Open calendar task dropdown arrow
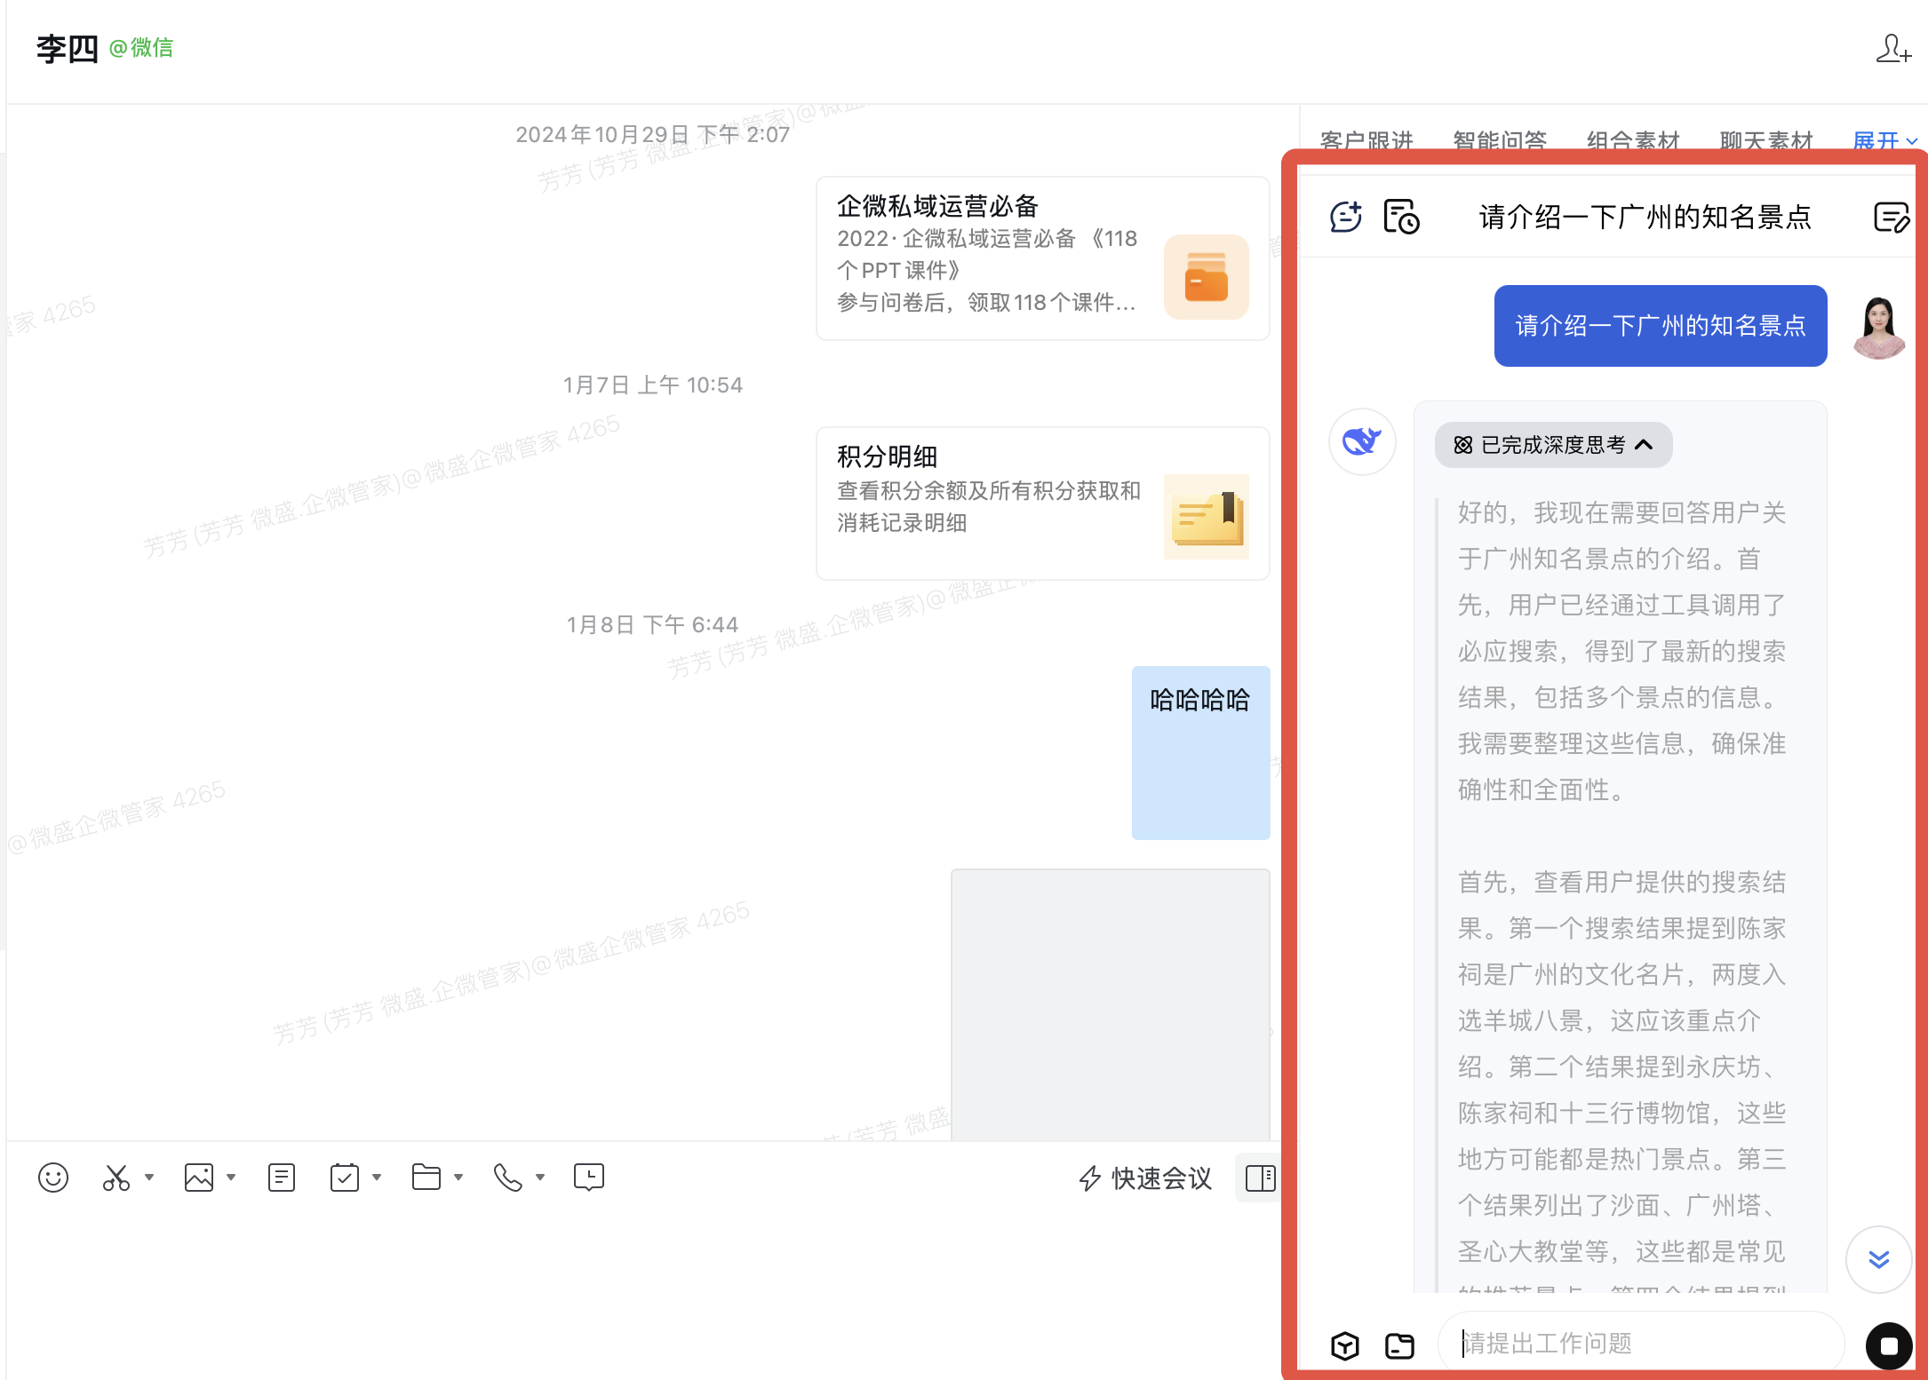 click(377, 1178)
